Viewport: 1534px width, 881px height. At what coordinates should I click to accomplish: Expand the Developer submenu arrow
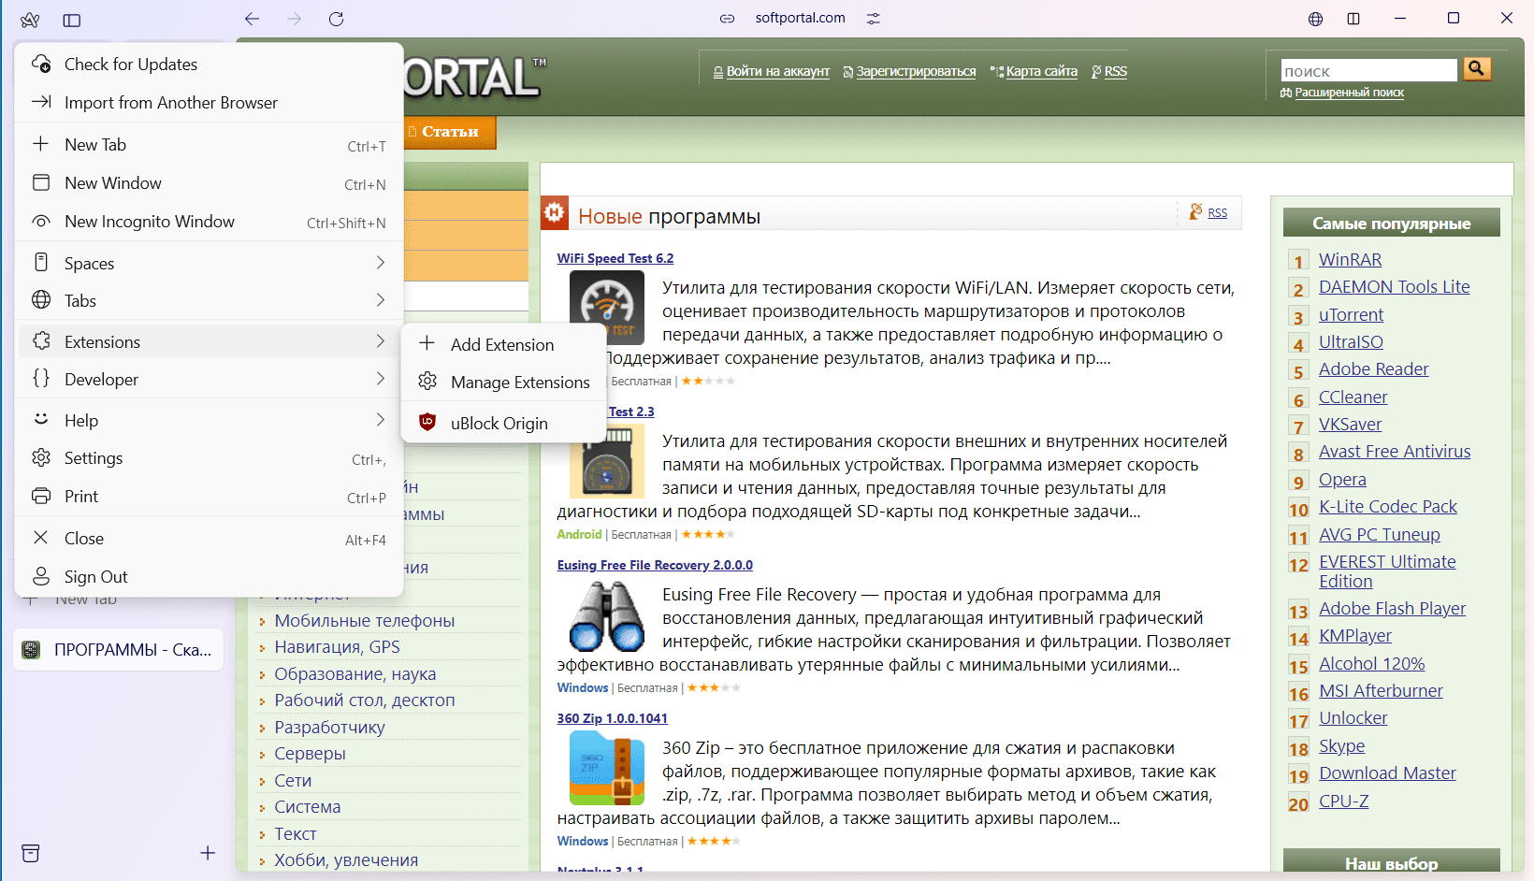click(381, 379)
